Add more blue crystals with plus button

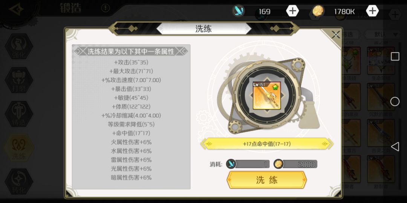(x=292, y=11)
